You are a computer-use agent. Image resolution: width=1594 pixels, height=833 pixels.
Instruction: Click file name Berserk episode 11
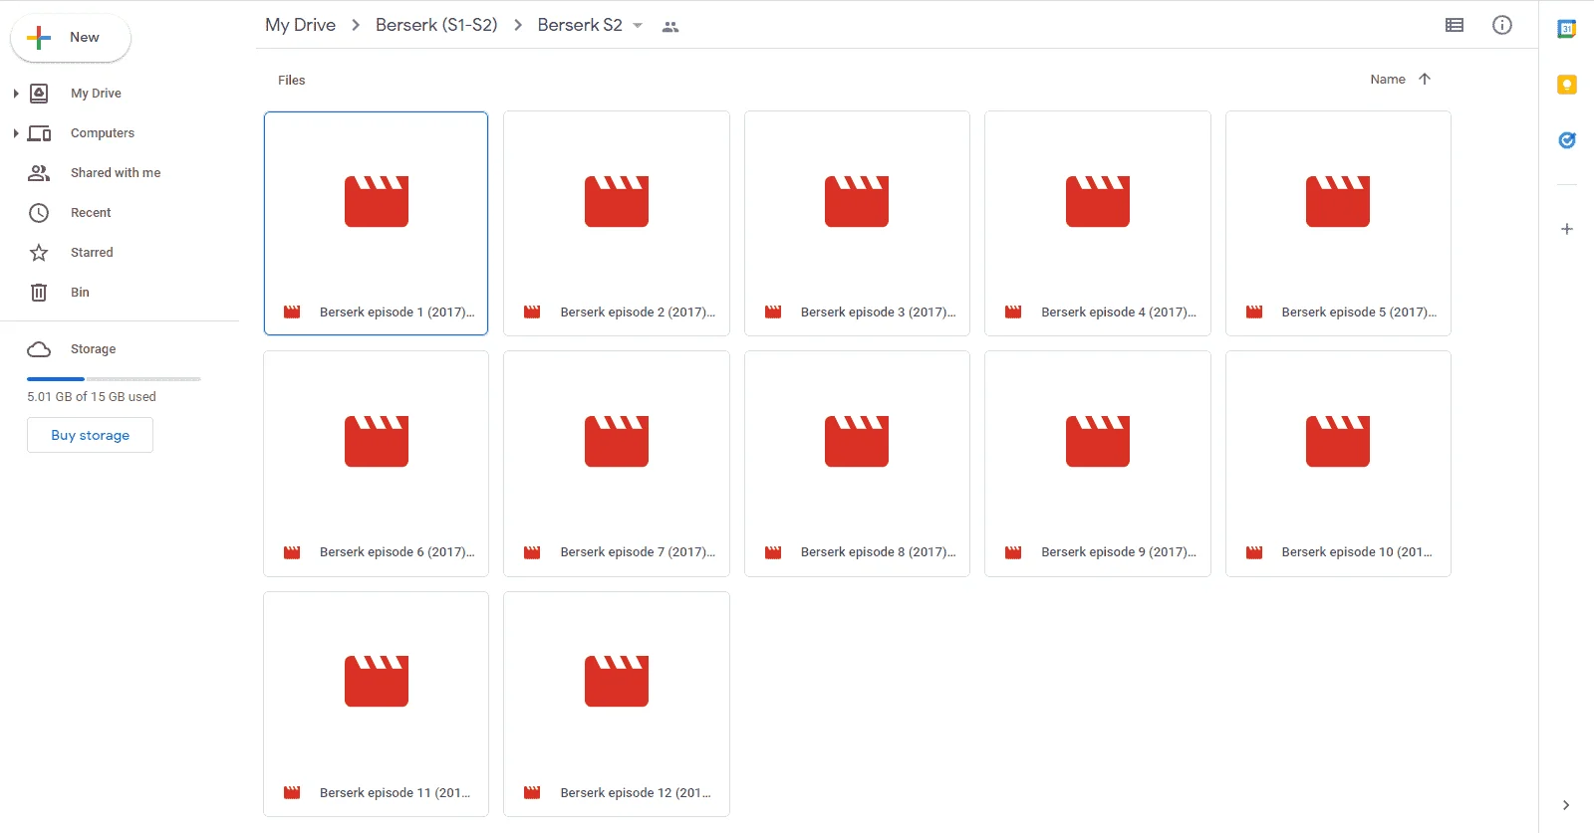point(395,793)
